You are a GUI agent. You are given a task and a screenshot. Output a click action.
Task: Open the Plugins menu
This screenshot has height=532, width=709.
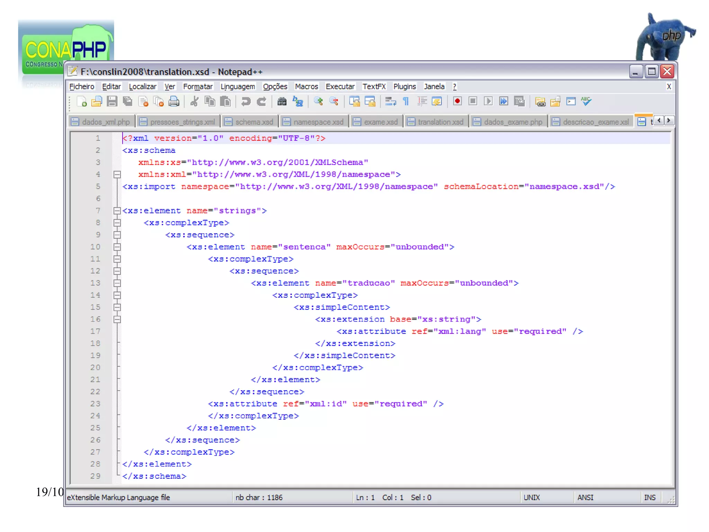pos(405,87)
